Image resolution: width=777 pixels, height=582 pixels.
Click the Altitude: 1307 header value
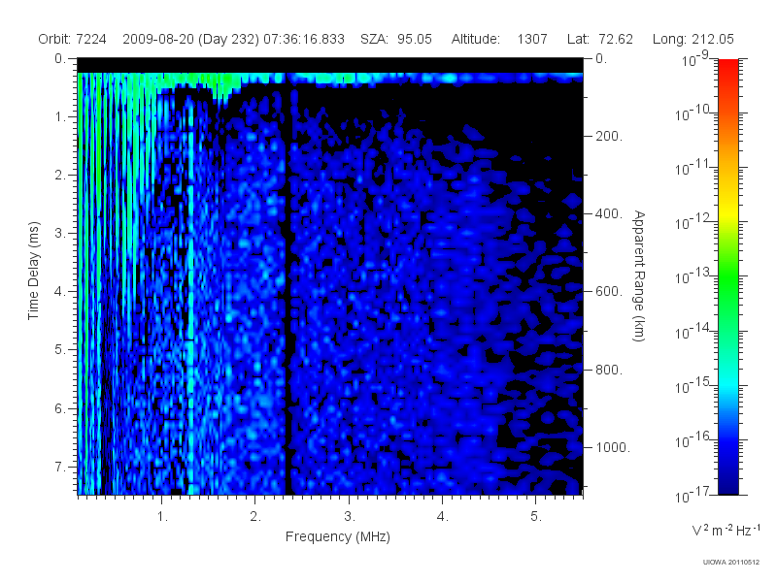[x=499, y=39]
